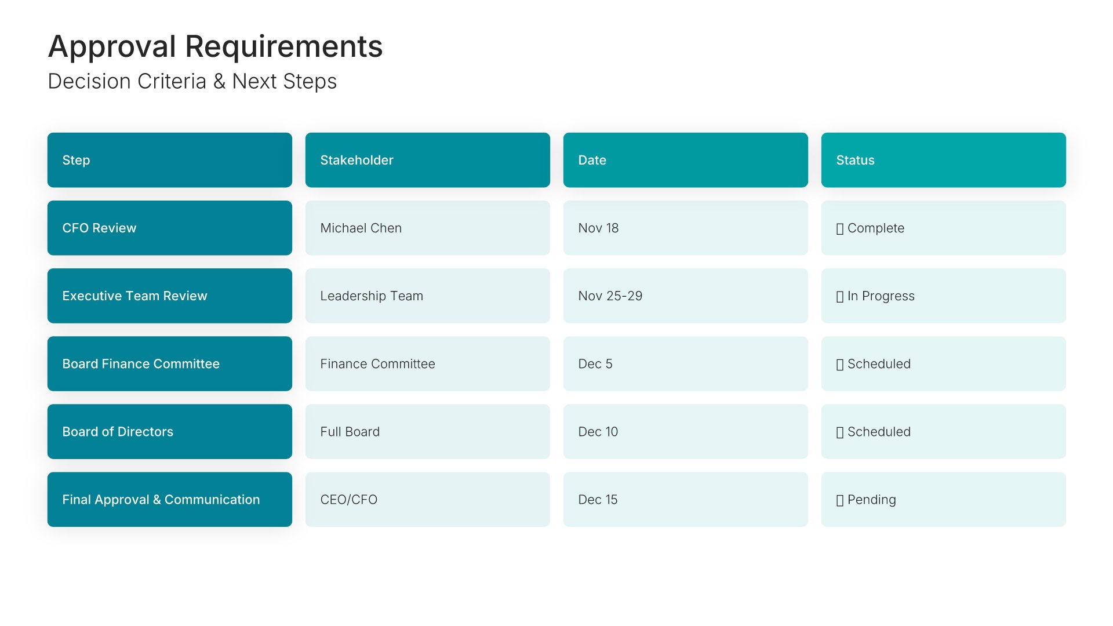Select the Board of Directors step

click(169, 431)
